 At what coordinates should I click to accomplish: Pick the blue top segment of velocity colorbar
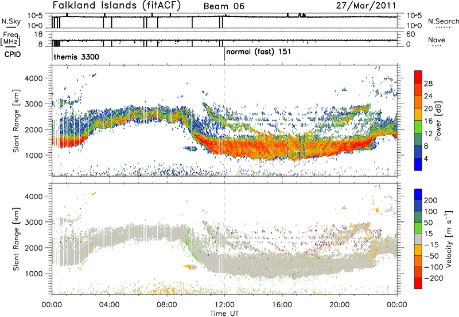pos(418,195)
